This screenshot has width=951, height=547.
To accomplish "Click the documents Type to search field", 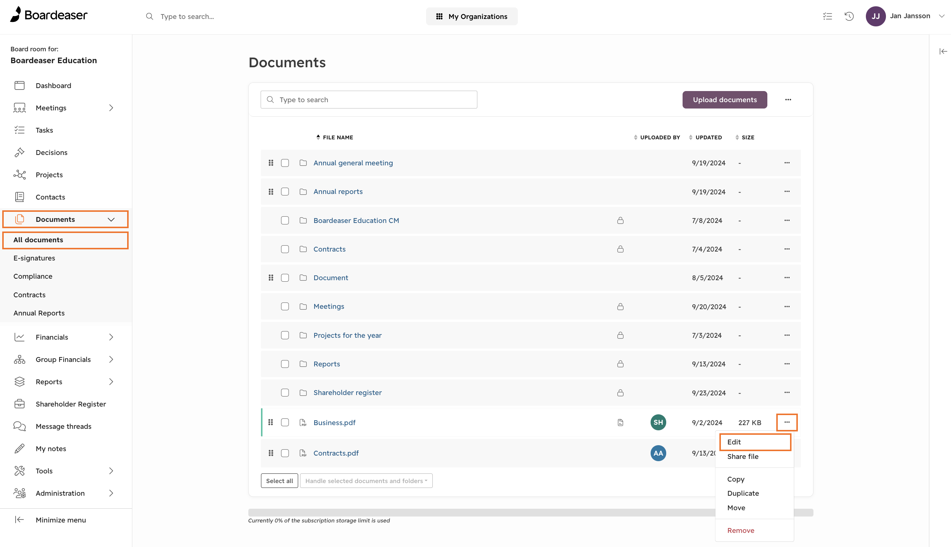I will [368, 100].
